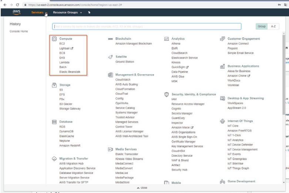Click the browser forward arrow
289x193 pixels.
[x=11, y=5]
